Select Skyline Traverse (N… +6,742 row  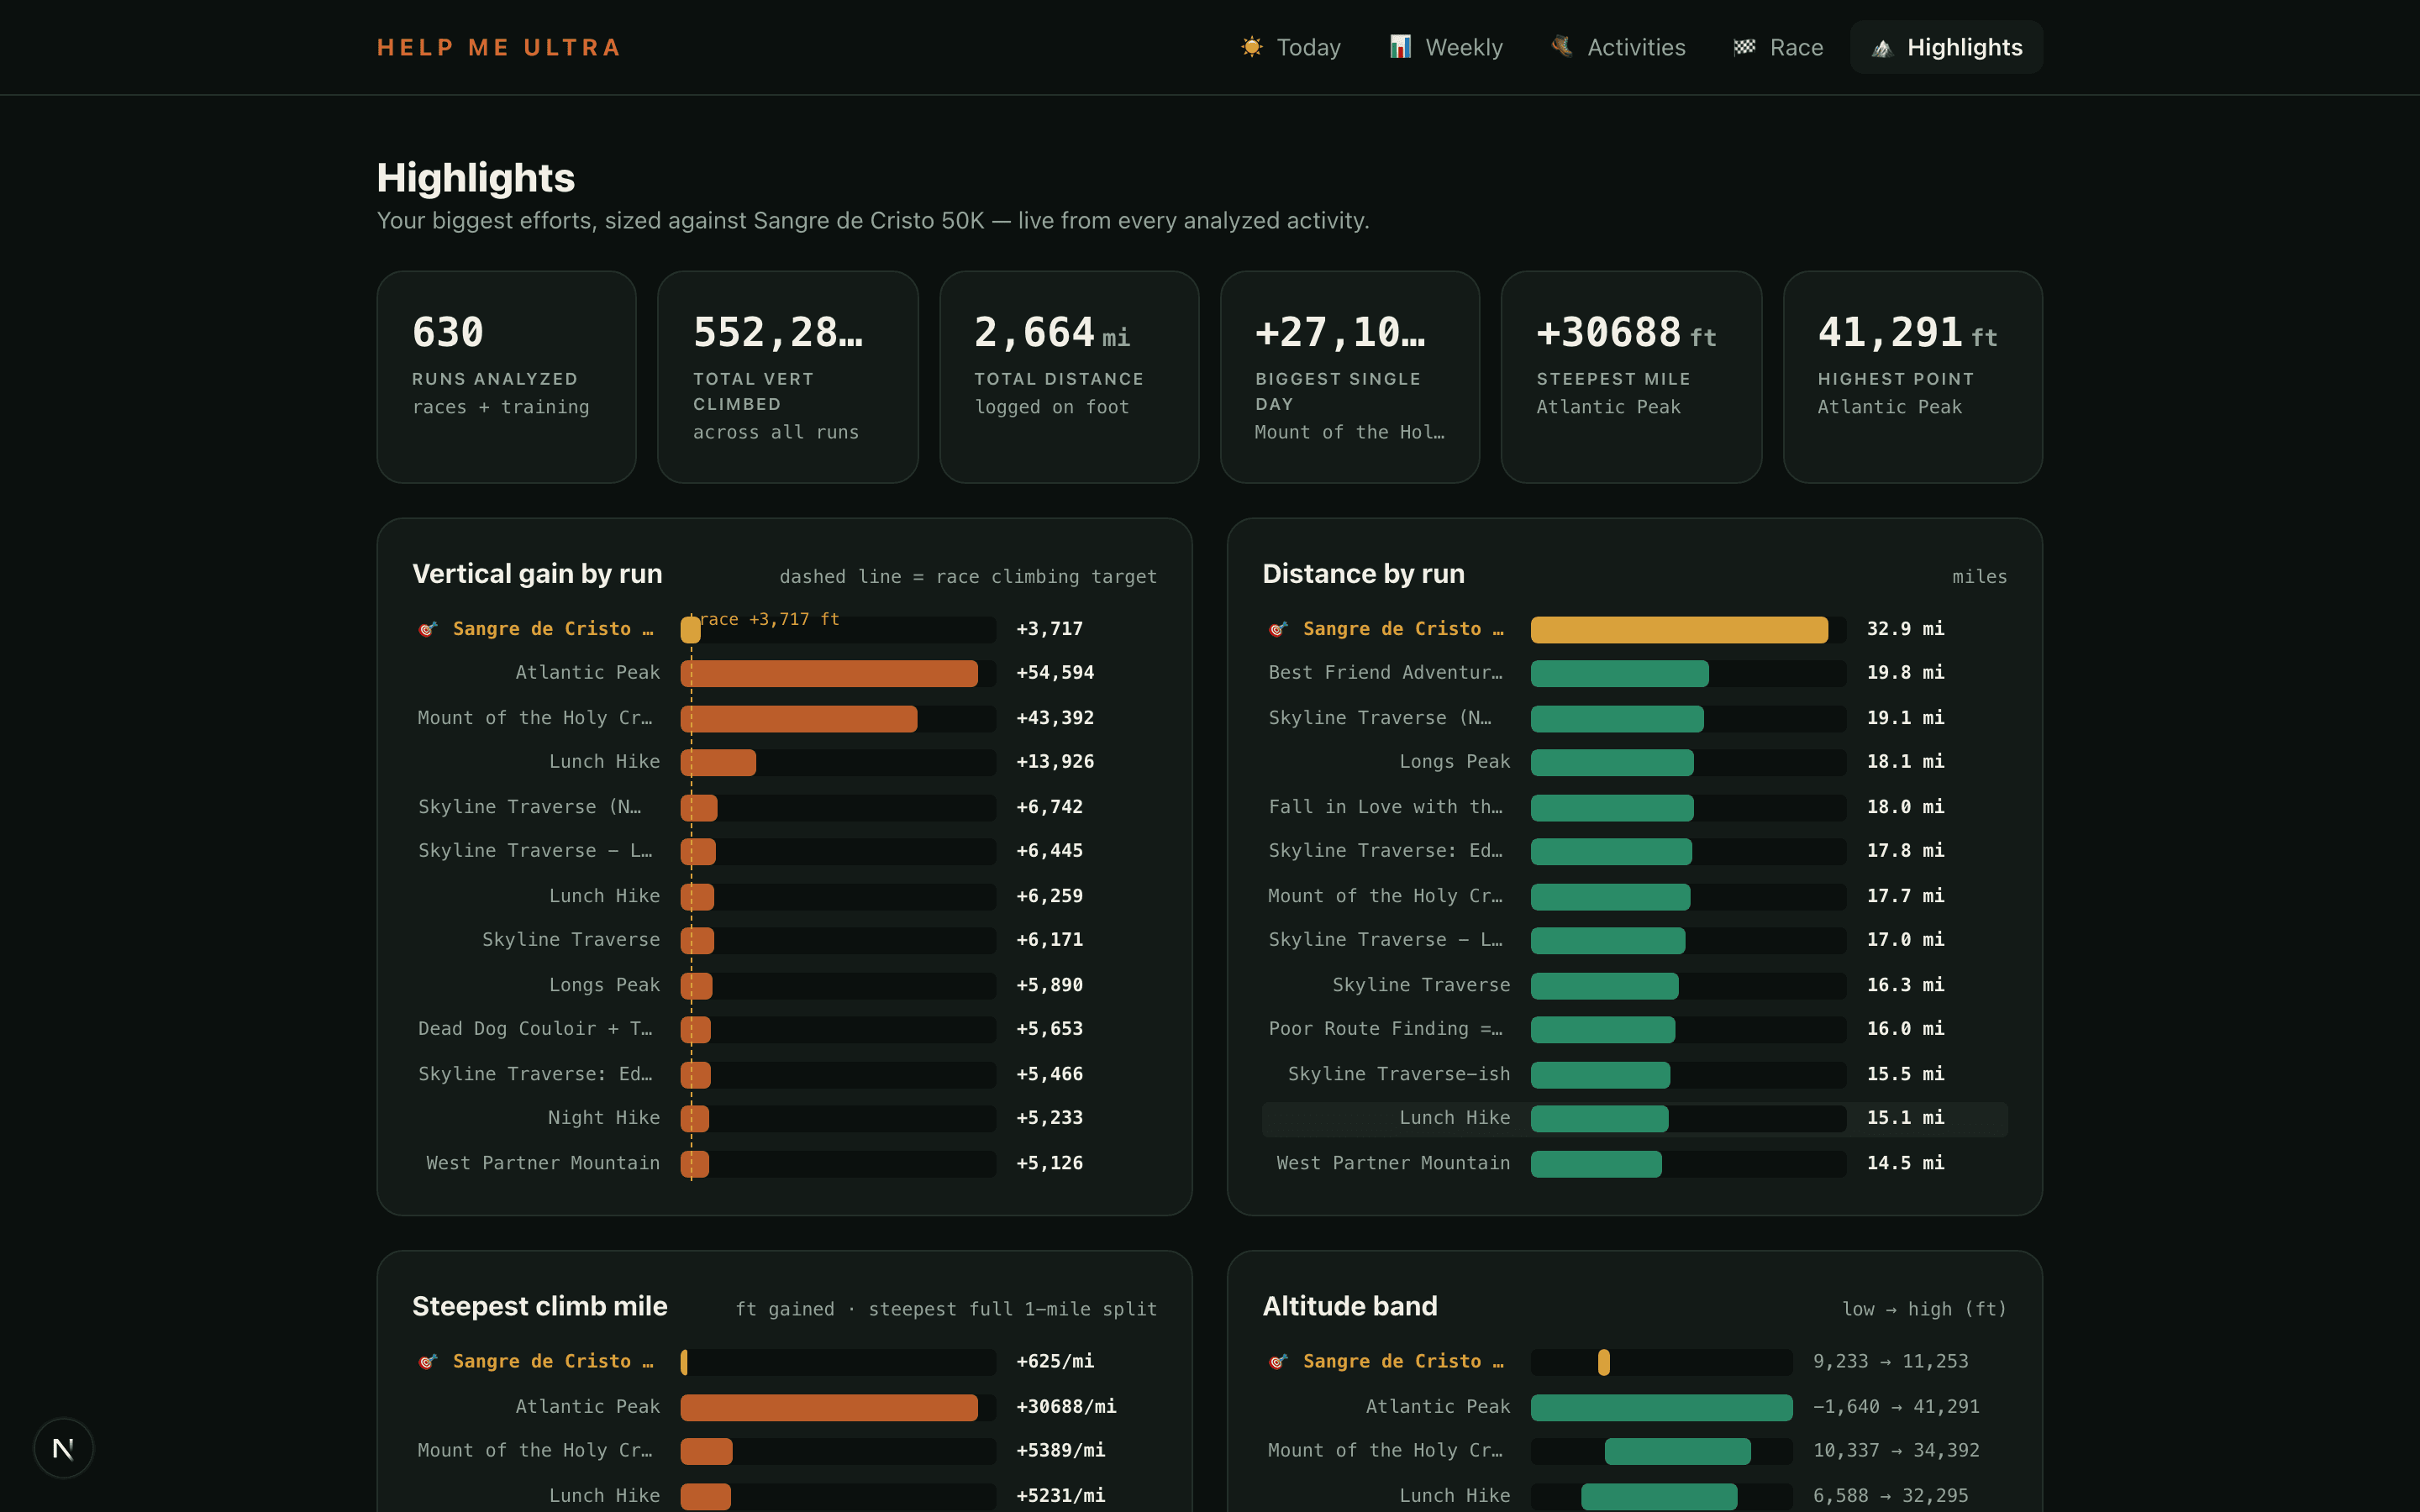click(784, 807)
